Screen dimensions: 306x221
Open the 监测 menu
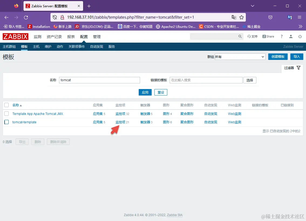coord(38,37)
